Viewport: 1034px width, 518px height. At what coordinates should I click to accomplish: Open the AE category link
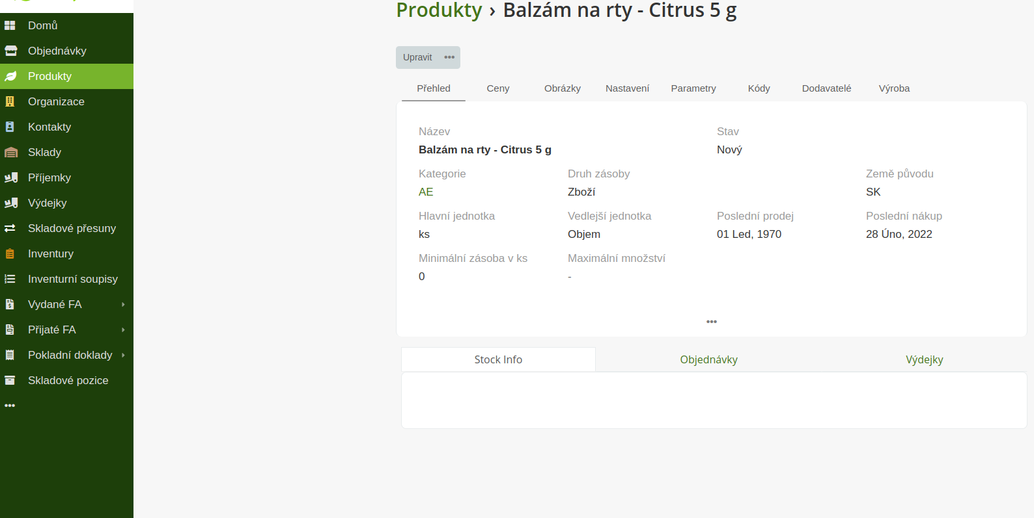pyautogui.click(x=426, y=192)
